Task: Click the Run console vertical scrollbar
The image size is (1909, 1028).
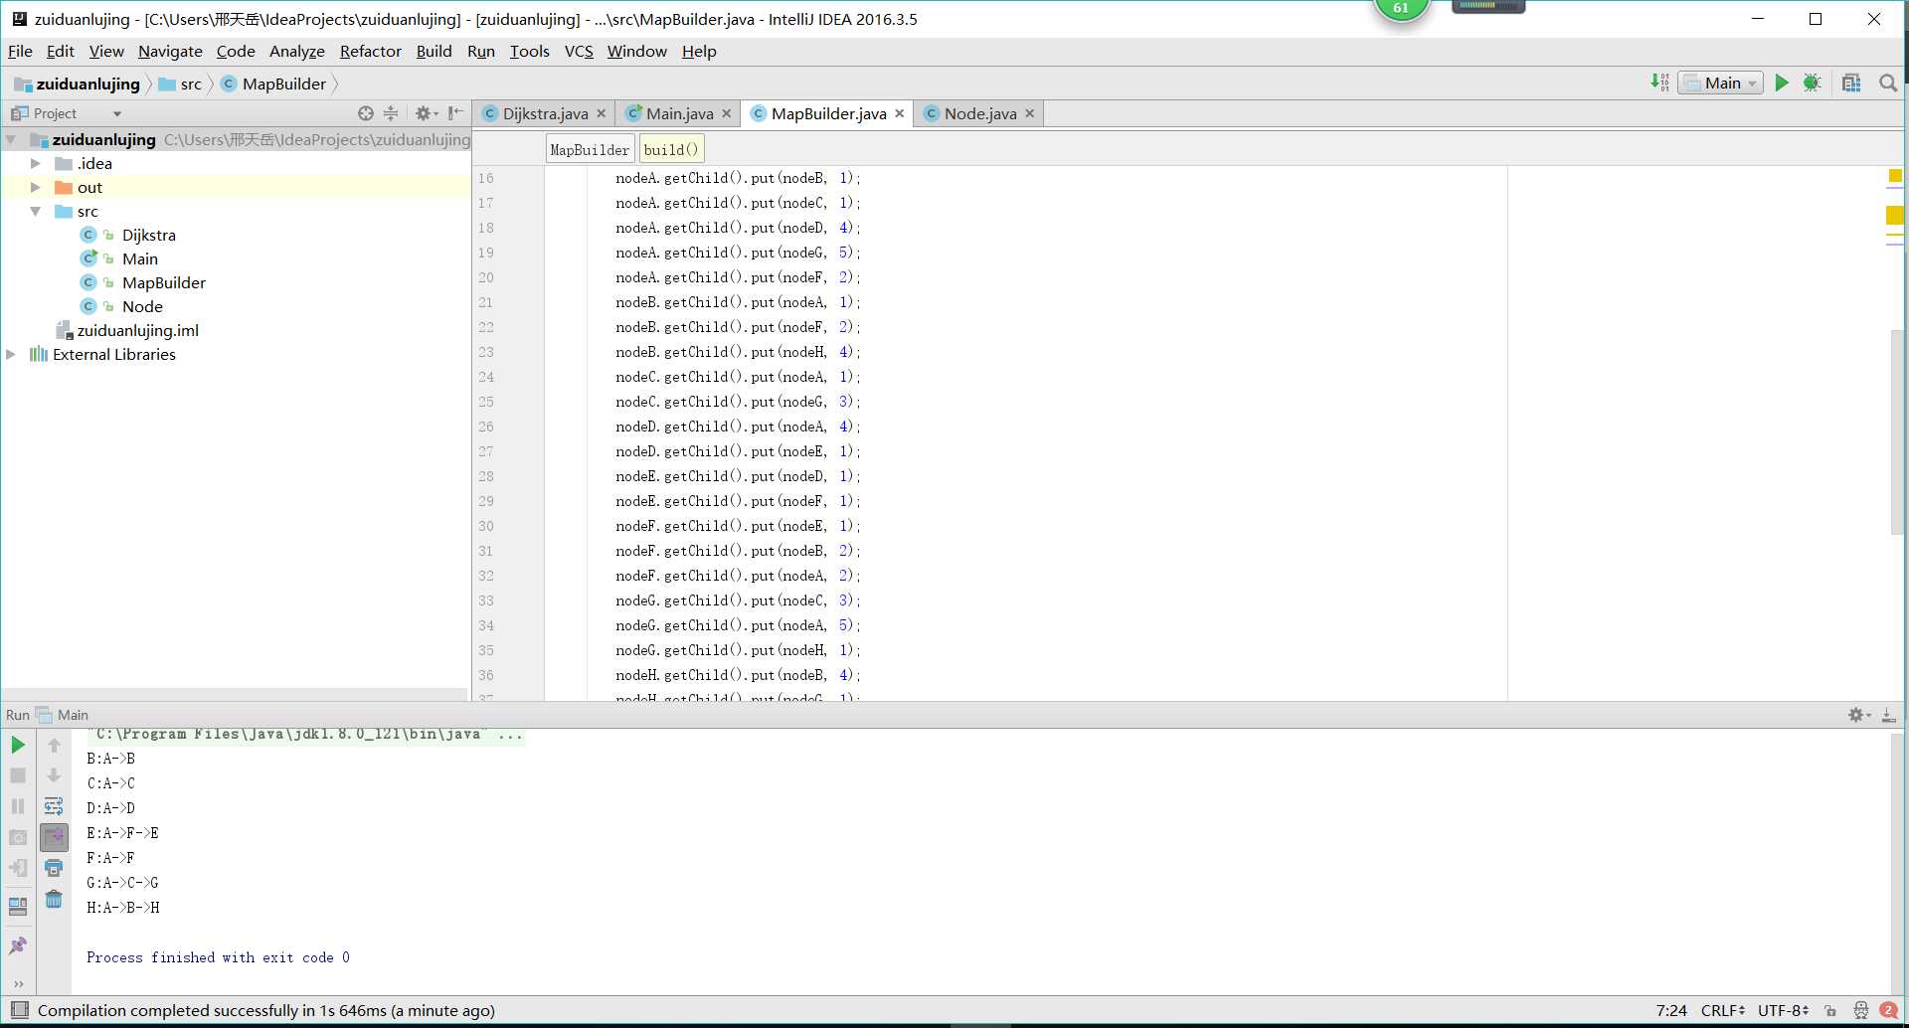Action: pyautogui.click(x=1897, y=863)
